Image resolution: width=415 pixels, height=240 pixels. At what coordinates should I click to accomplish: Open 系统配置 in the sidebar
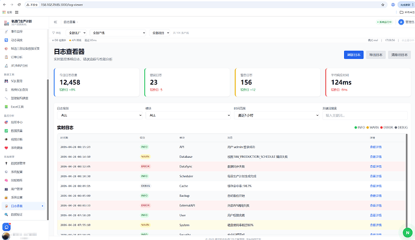click(17, 172)
